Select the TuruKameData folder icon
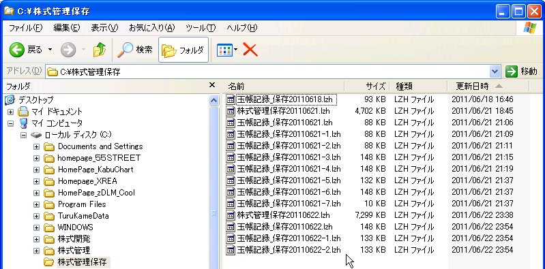 pyautogui.click(x=49, y=216)
